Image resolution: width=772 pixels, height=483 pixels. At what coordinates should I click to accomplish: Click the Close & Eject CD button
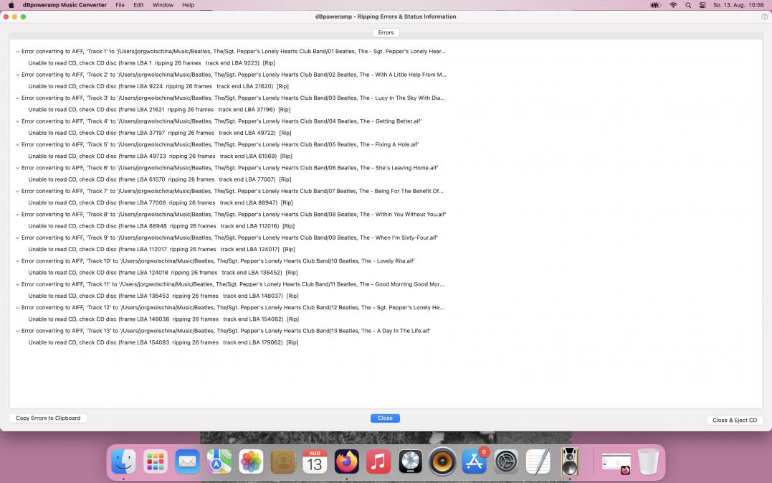[x=734, y=421]
